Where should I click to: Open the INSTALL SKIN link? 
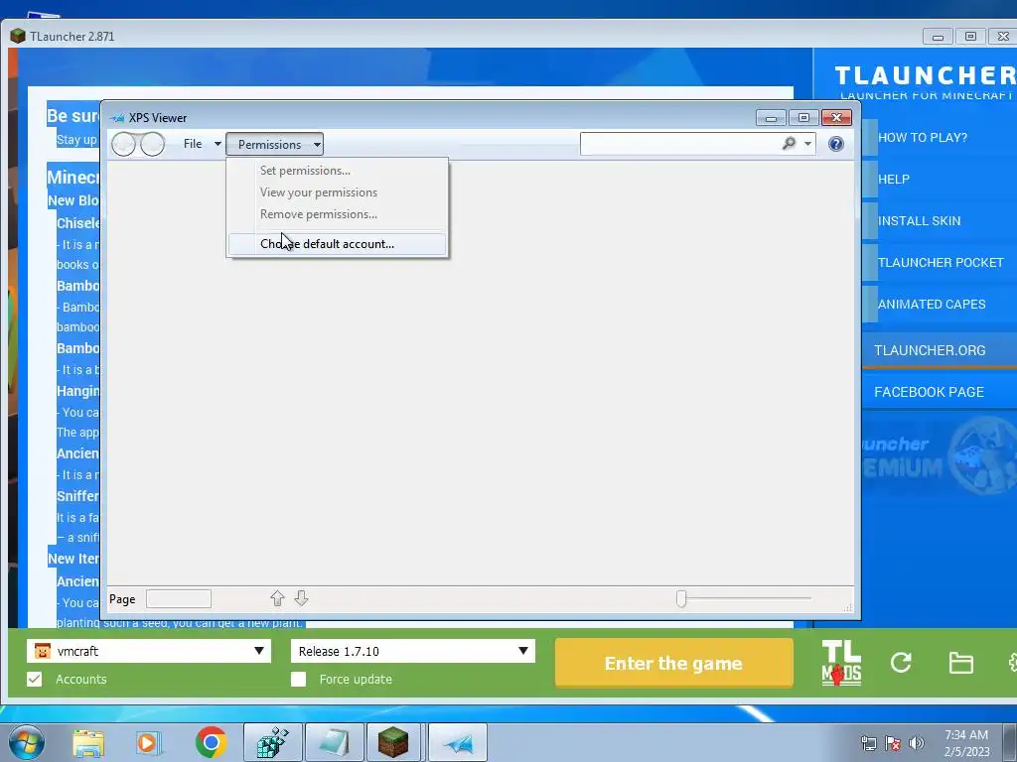pos(919,221)
